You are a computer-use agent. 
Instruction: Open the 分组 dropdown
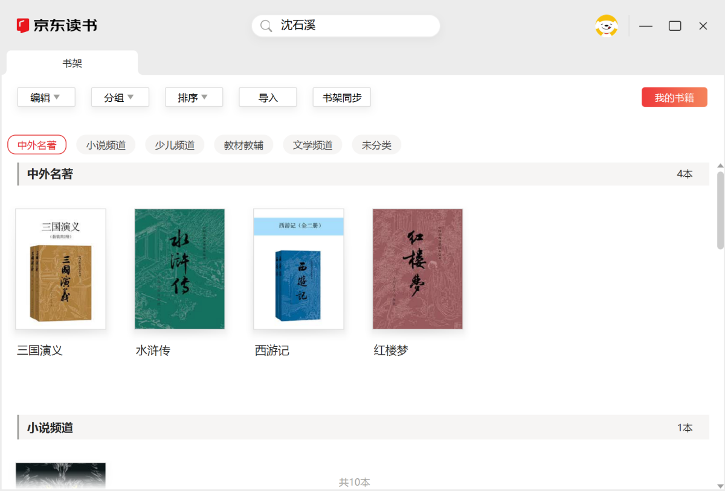pos(120,97)
